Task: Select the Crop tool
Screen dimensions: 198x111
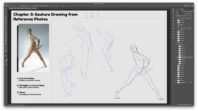Action: click(6, 19)
